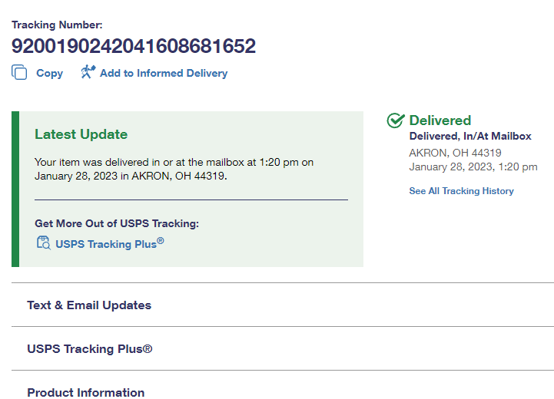The height and width of the screenshot is (399, 554).
Task: Click the delivery message paragraph in Latest Update
Action: point(174,168)
